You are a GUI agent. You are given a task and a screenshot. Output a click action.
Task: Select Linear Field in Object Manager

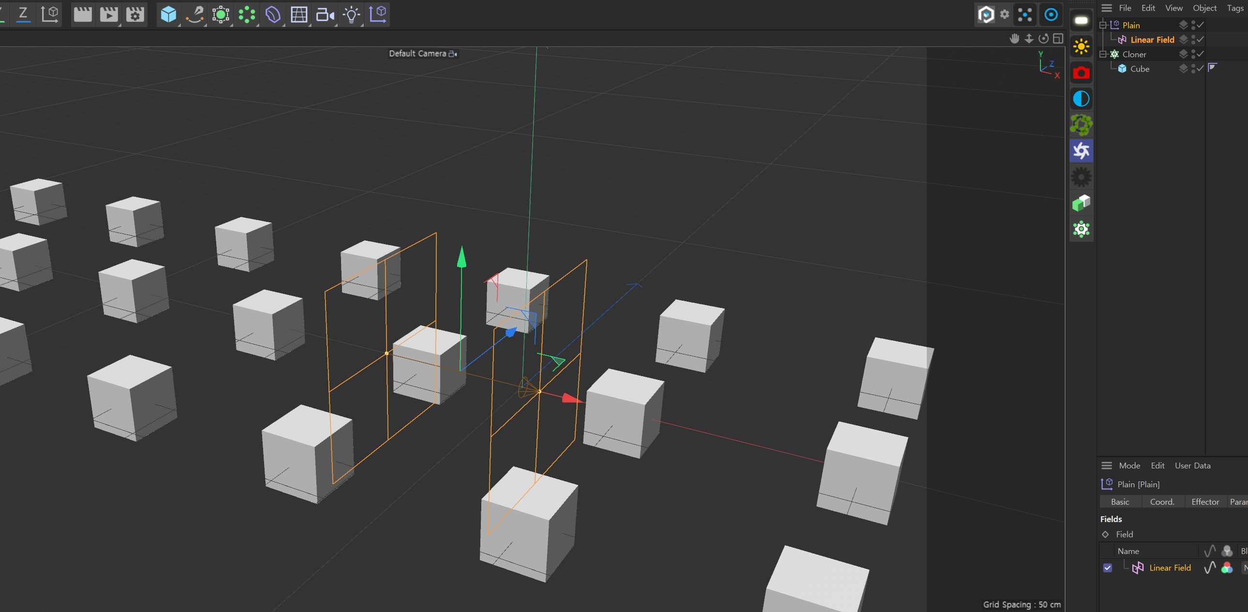pyautogui.click(x=1152, y=40)
